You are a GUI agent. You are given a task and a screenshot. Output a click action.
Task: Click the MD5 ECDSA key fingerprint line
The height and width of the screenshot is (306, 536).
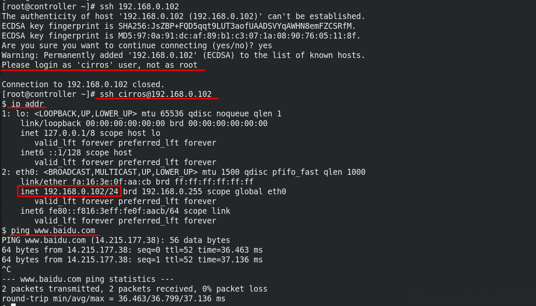pyautogui.click(x=181, y=36)
